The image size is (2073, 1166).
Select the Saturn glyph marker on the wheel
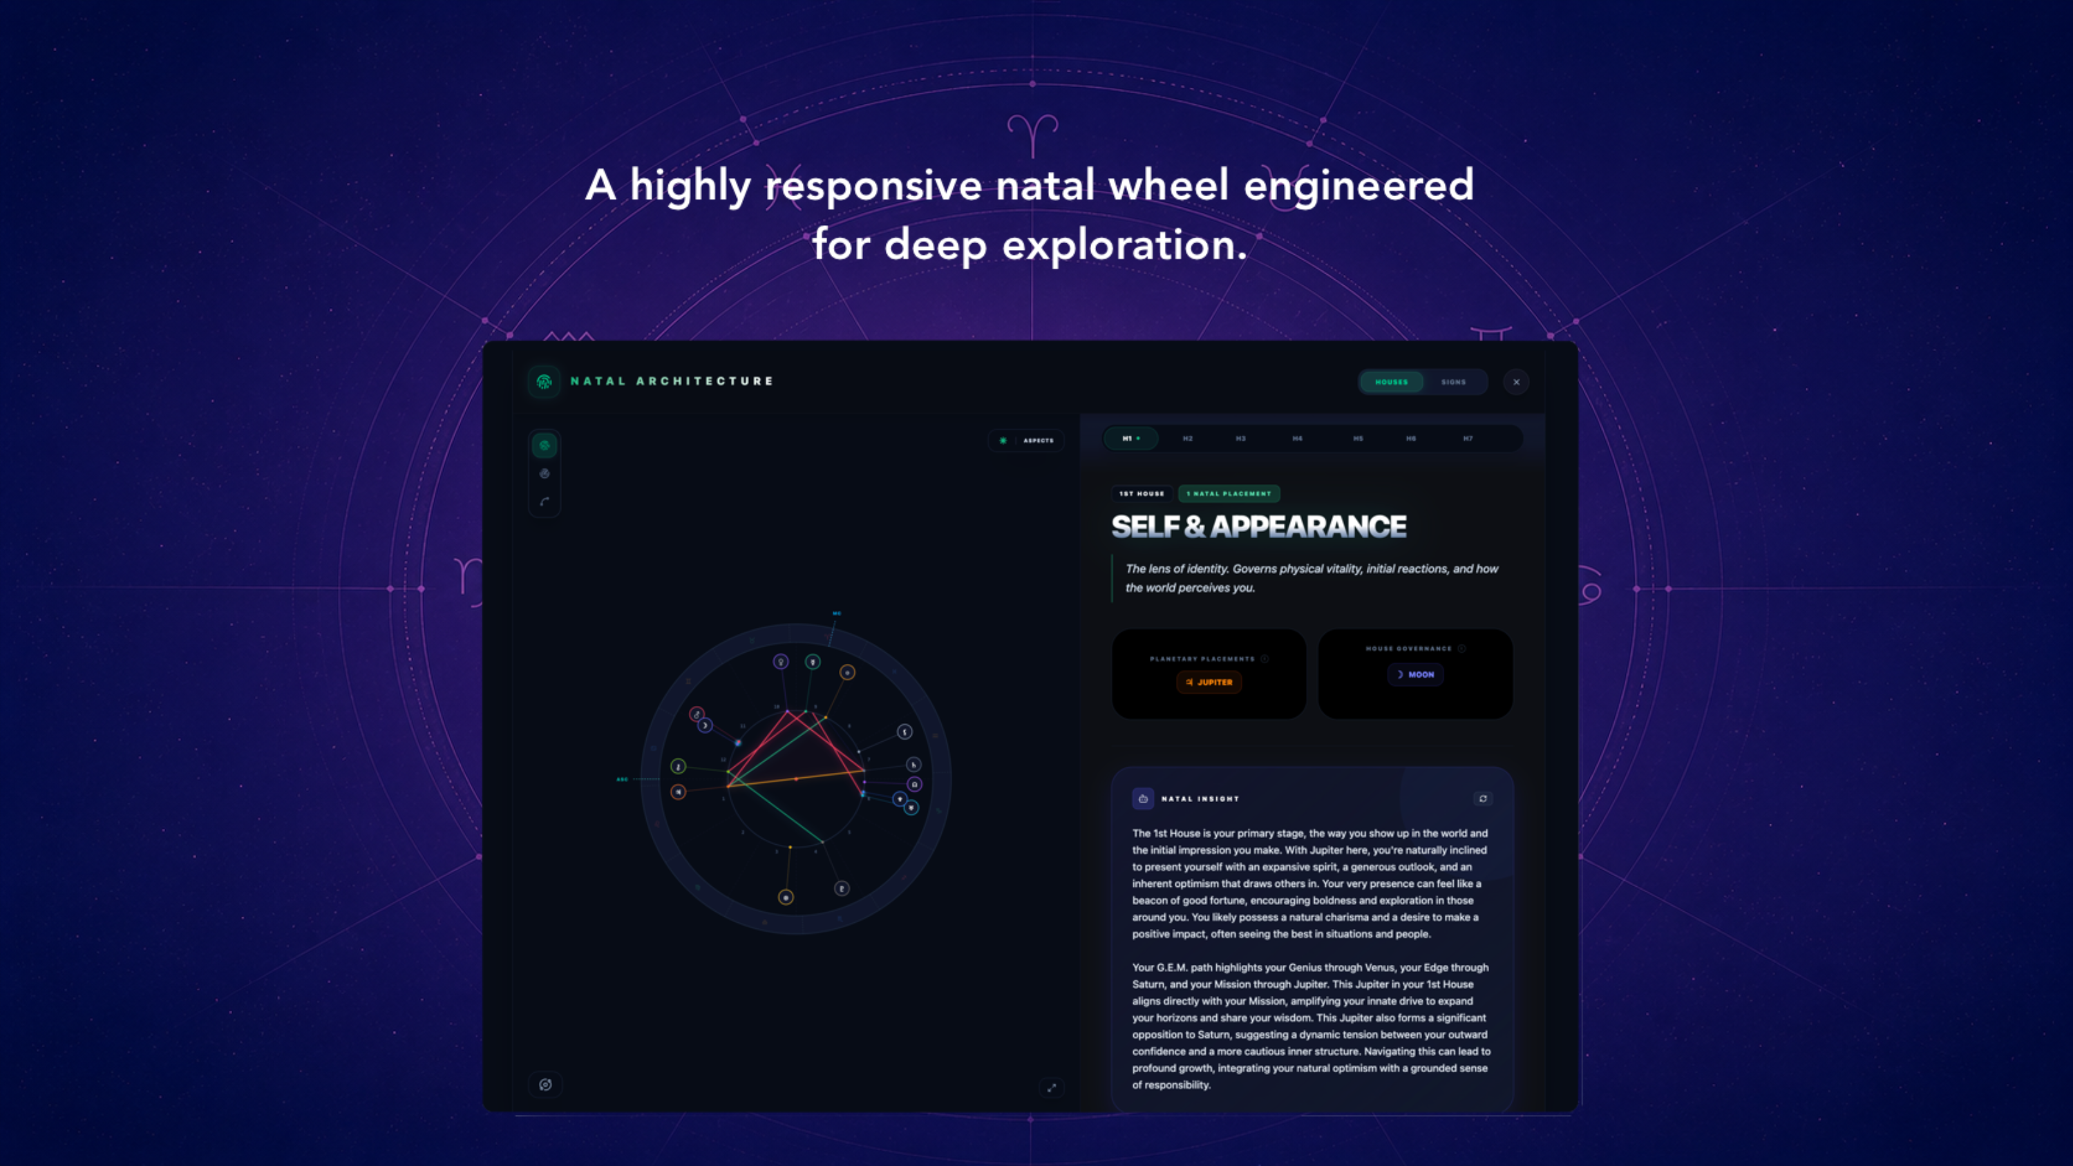click(914, 765)
